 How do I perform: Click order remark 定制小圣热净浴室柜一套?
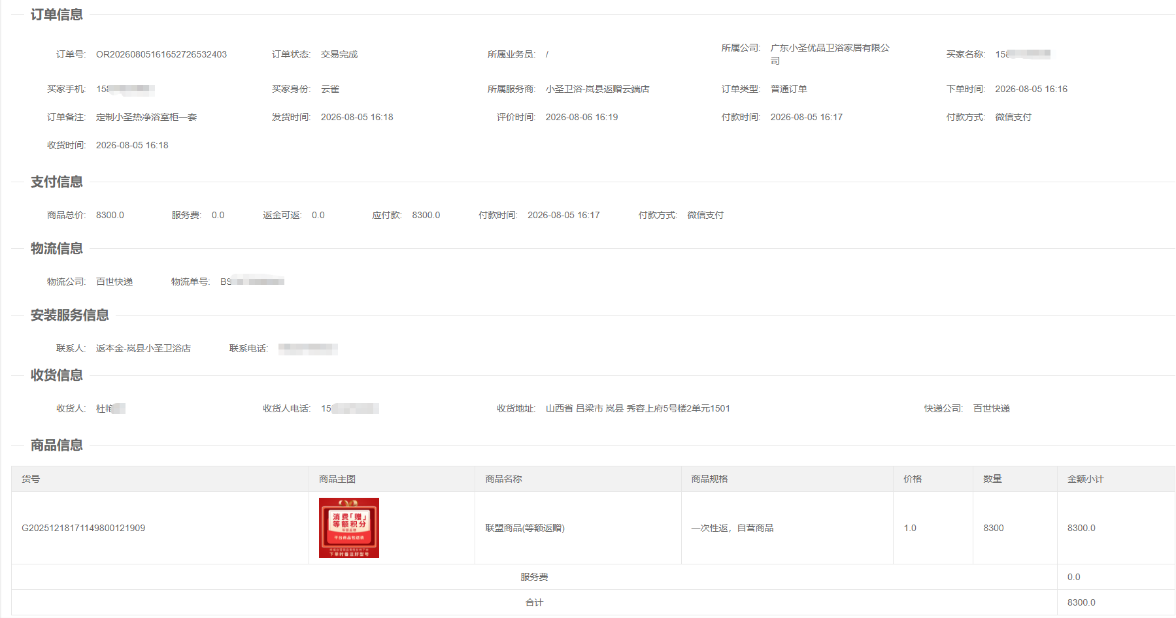coord(146,117)
